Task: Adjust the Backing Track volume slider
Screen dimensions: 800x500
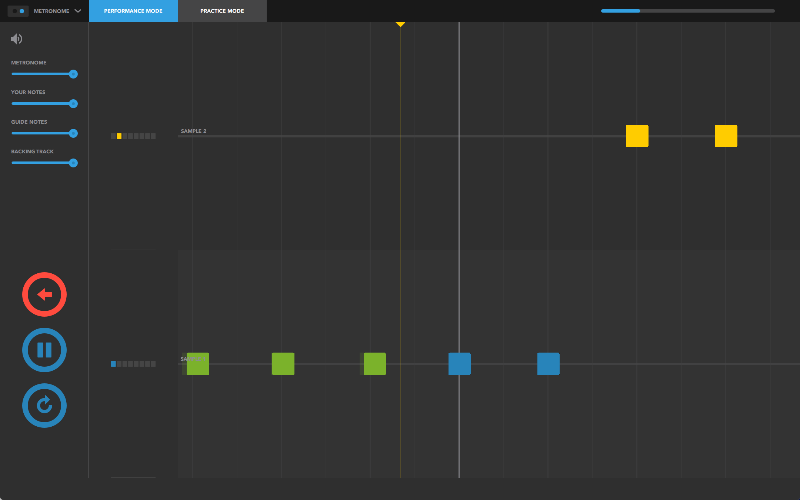Action: tap(44, 163)
